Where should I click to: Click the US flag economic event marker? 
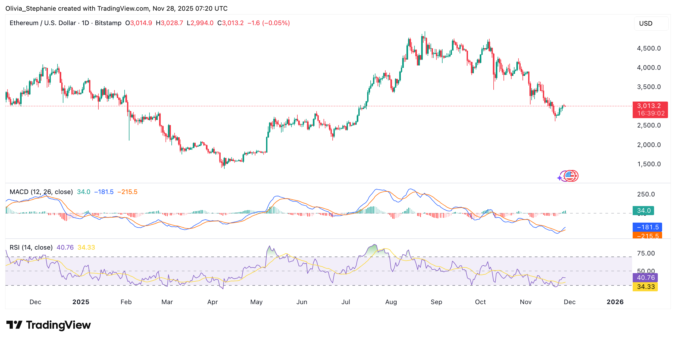click(571, 176)
